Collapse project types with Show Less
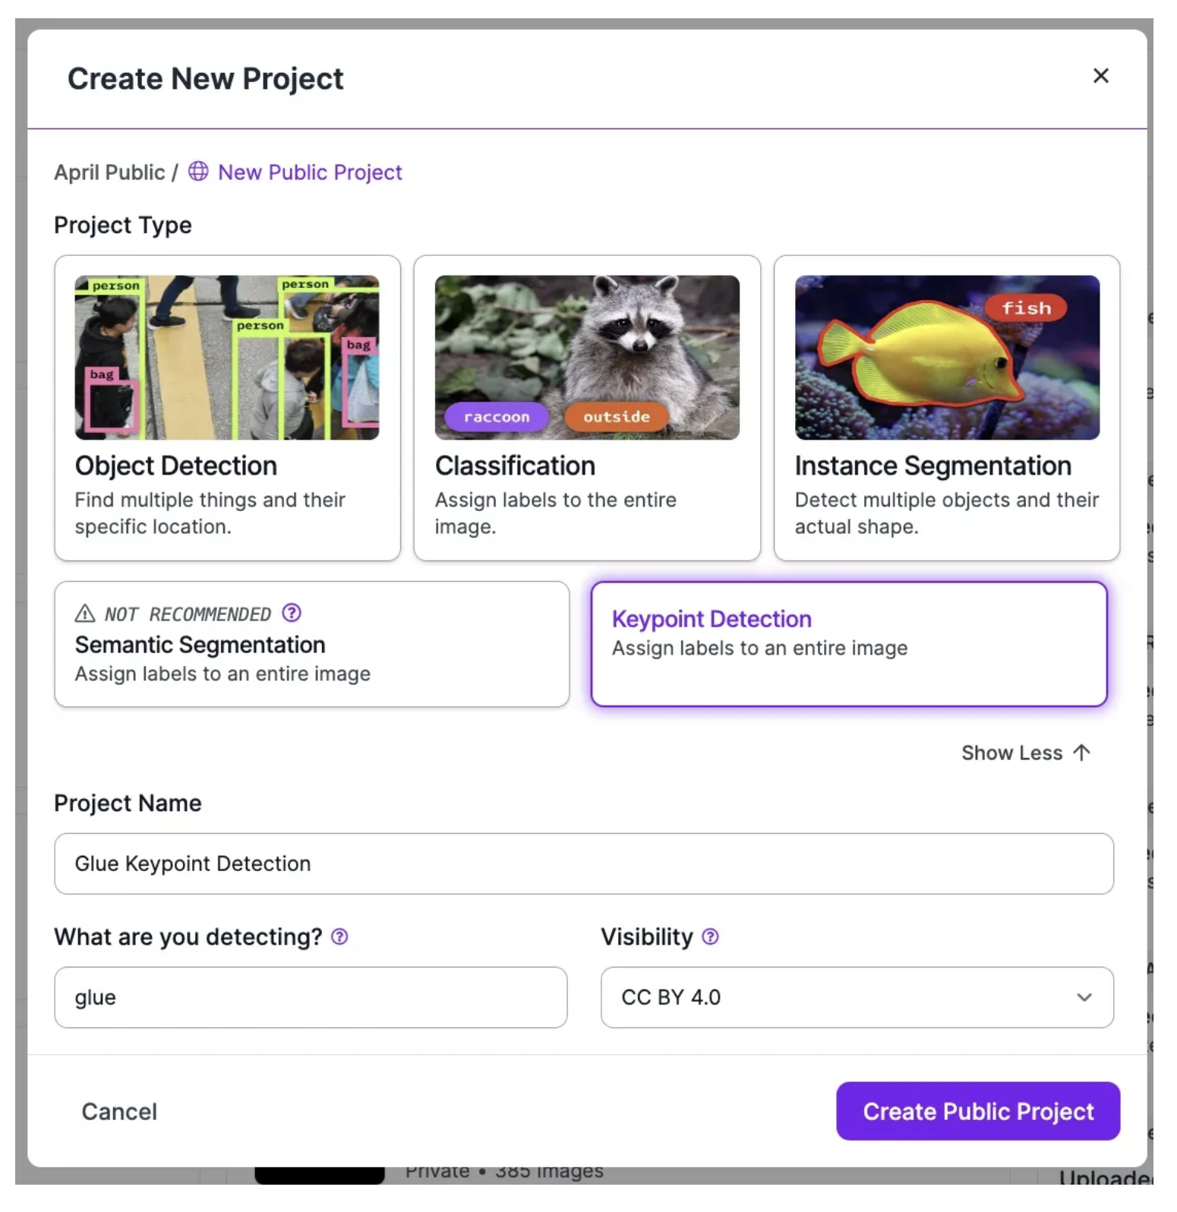Viewport: 1177px width, 1212px height. (x=1025, y=753)
